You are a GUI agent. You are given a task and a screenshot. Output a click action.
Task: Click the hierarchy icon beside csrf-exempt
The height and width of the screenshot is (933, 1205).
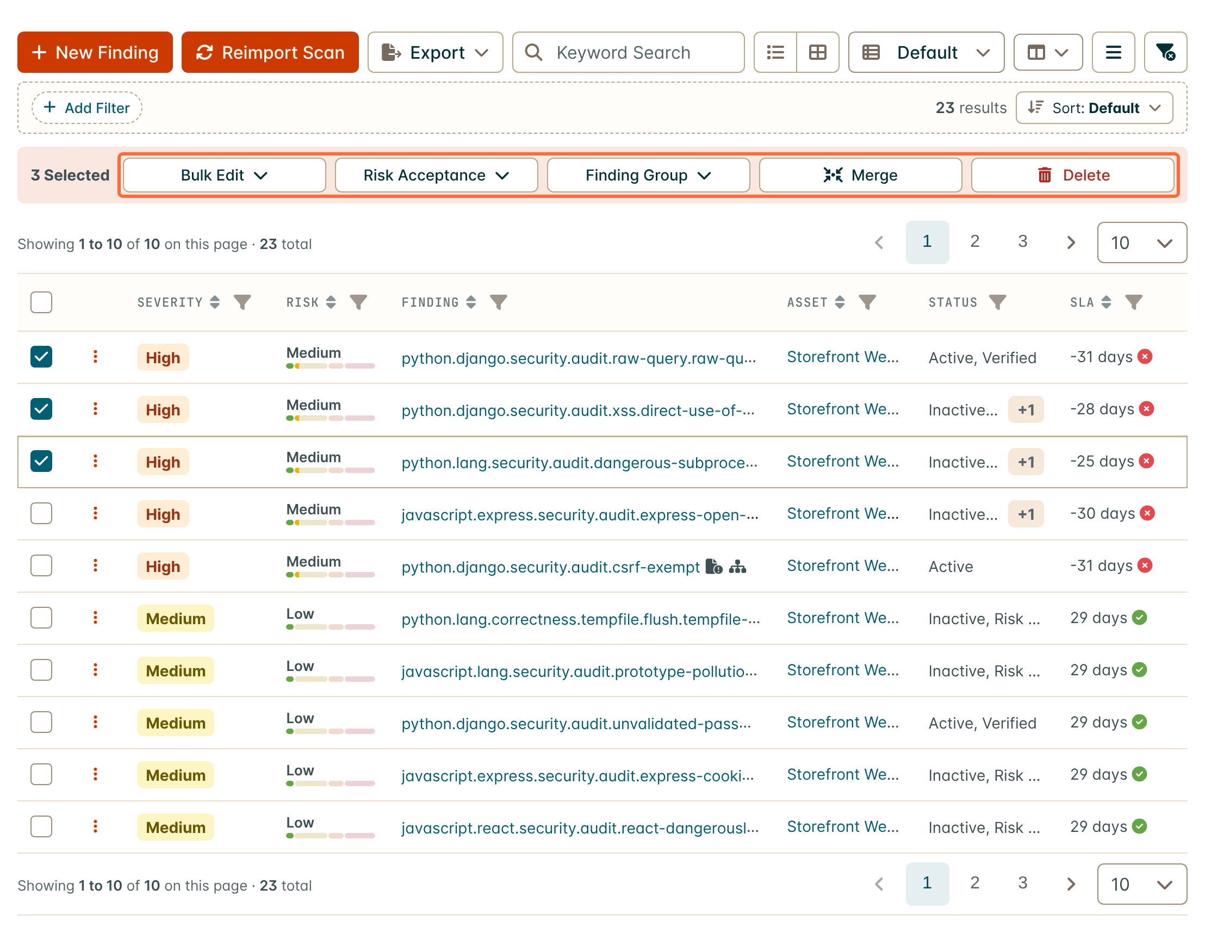(738, 566)
